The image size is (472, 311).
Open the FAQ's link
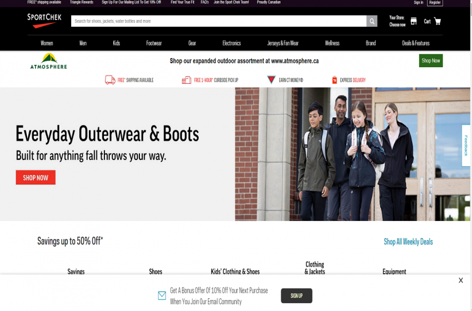[205, 2]
